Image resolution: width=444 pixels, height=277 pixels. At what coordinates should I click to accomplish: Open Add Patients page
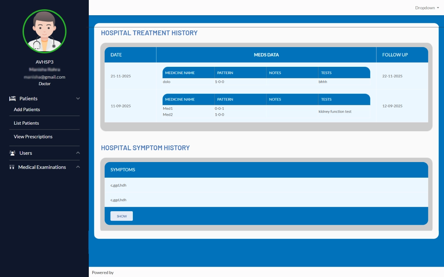tap(27, 109)
